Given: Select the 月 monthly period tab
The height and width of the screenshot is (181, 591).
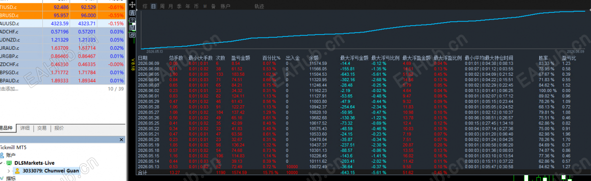Looking at the screenshot, I should pos(170,6).
